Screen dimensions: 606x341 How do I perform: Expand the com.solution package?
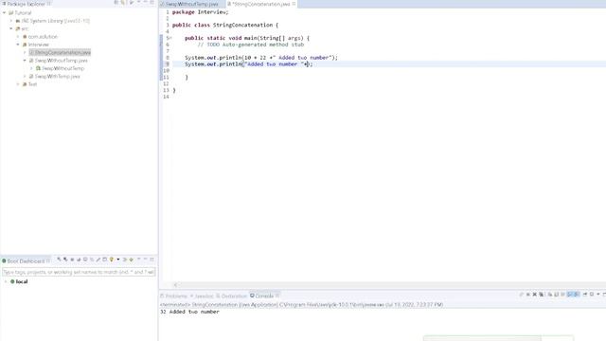tap(18, 37)
